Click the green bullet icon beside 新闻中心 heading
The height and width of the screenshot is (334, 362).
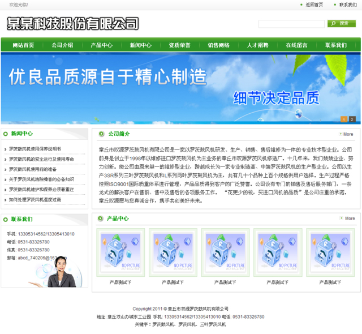click(x=6, y=134)
